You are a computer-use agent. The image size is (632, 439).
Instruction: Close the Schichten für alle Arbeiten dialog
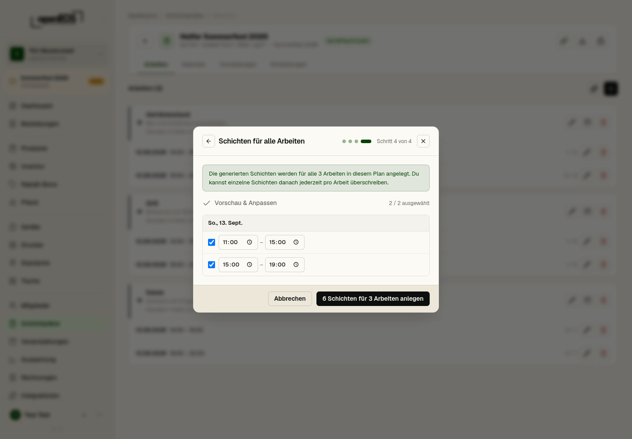coord(423,141)
